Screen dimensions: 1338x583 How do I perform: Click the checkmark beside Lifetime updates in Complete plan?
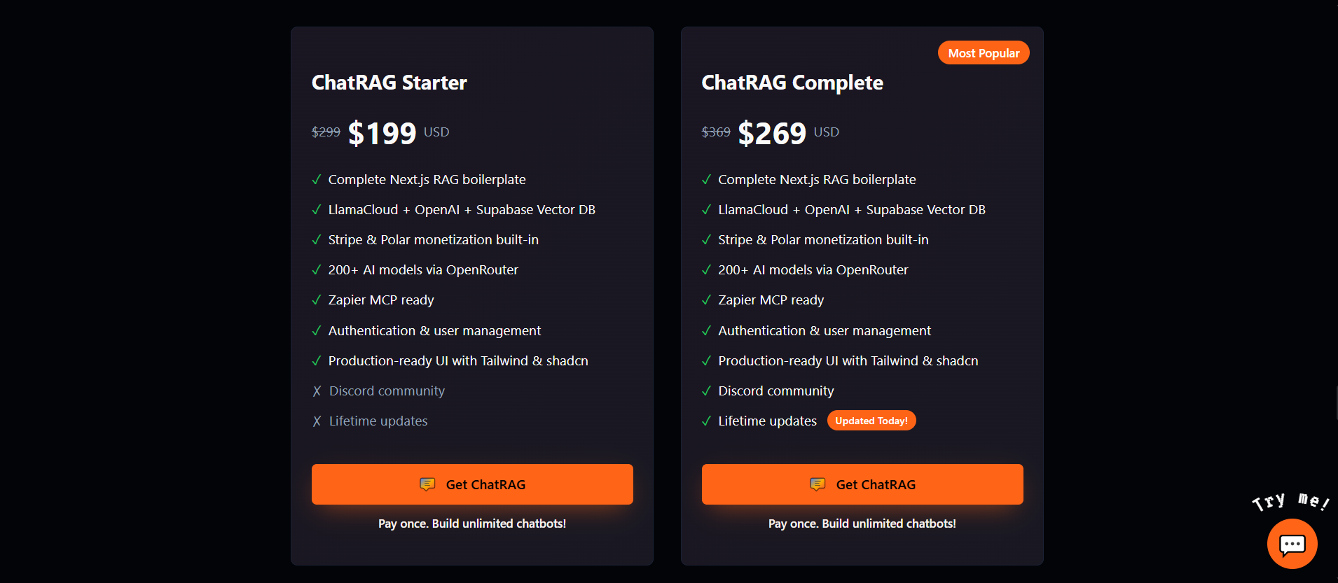coord(706,421)
